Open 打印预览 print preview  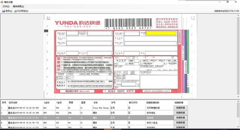(21, 11)
